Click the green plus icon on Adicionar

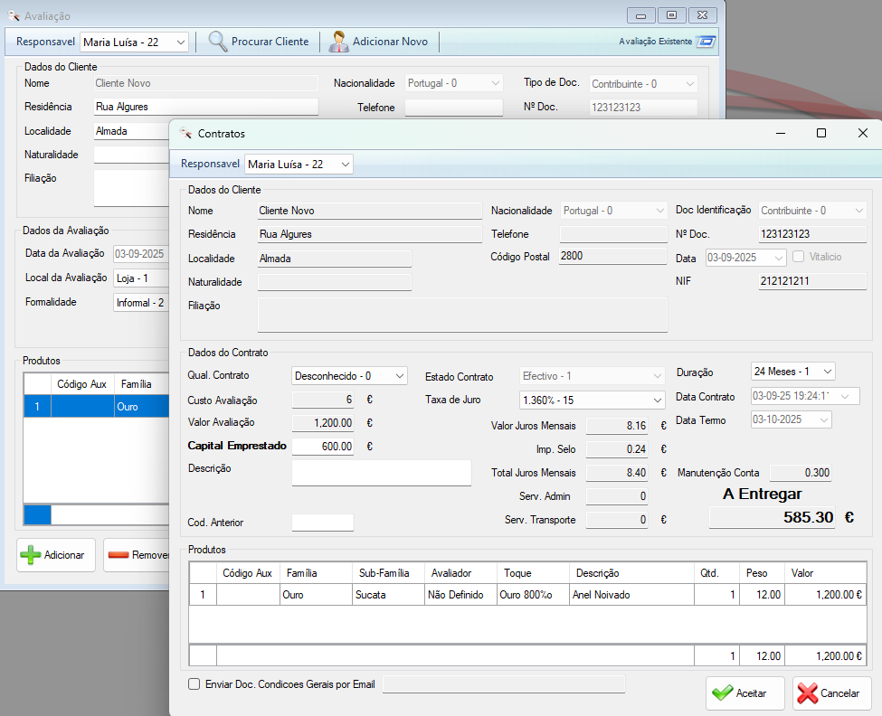pos(31,555)
